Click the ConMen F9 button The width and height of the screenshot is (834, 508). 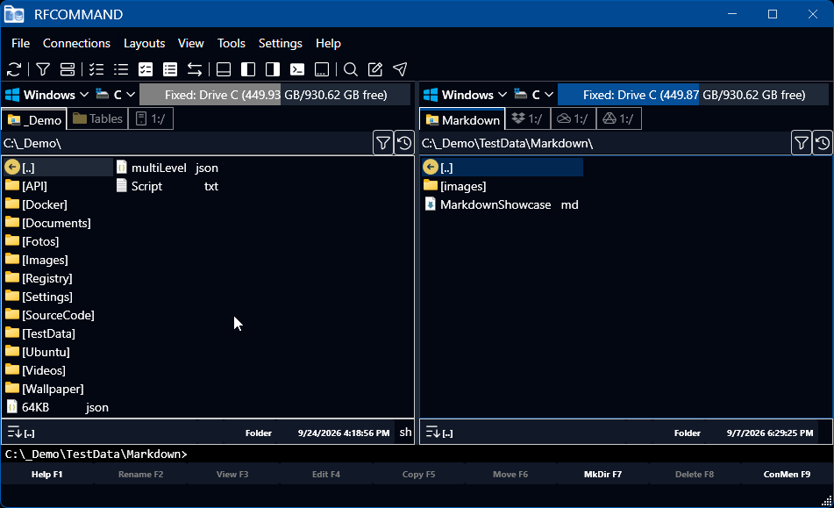(787, 474)
